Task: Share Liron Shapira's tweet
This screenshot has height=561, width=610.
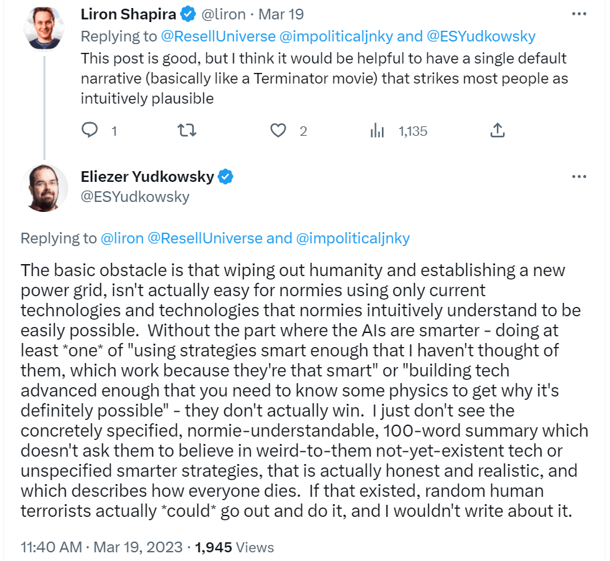Action: click(x=497, y=130)
